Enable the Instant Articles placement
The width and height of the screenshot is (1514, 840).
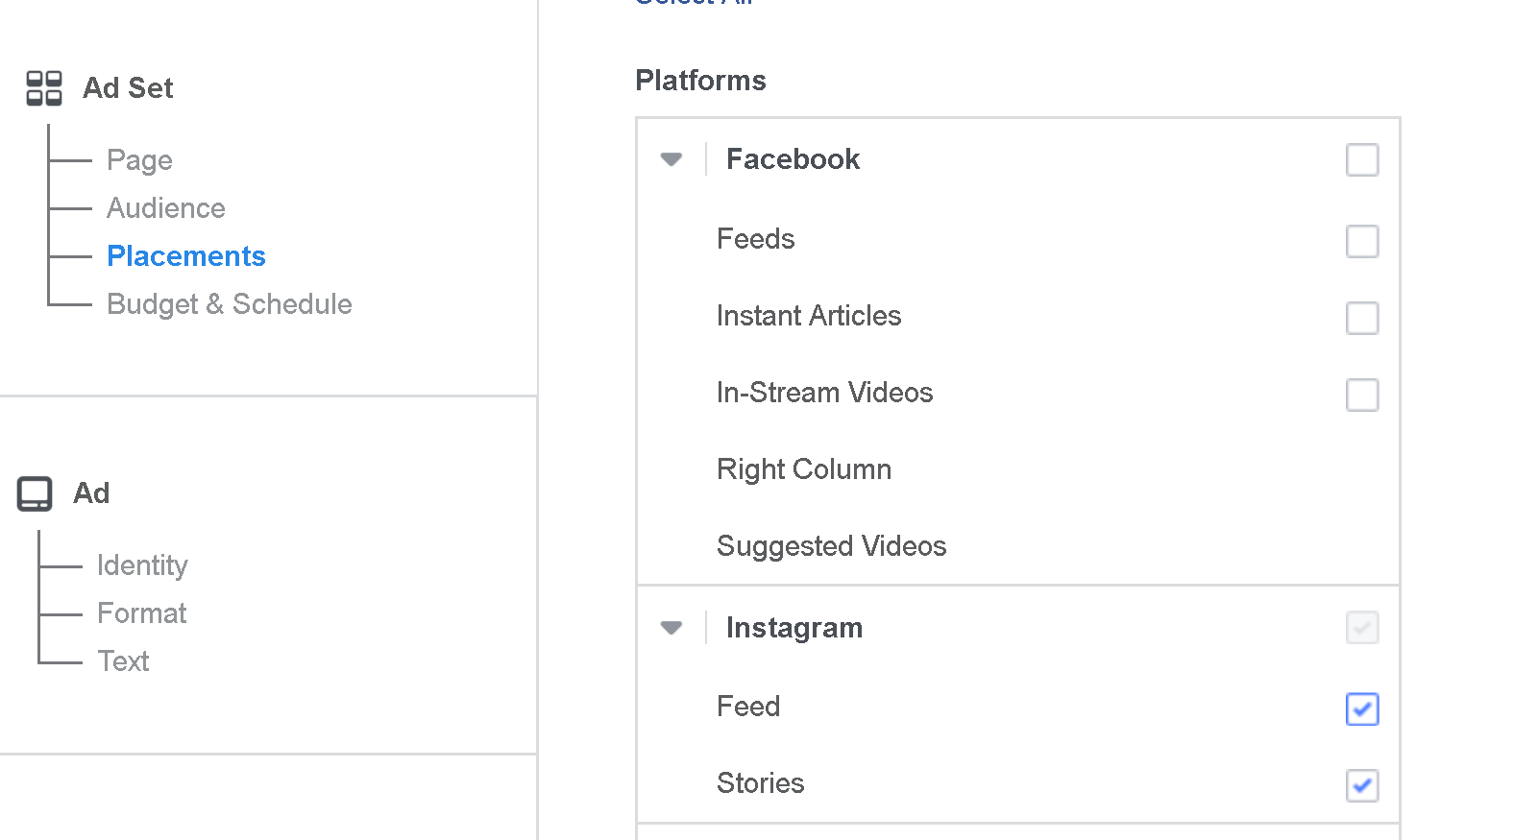[1362, 318]
